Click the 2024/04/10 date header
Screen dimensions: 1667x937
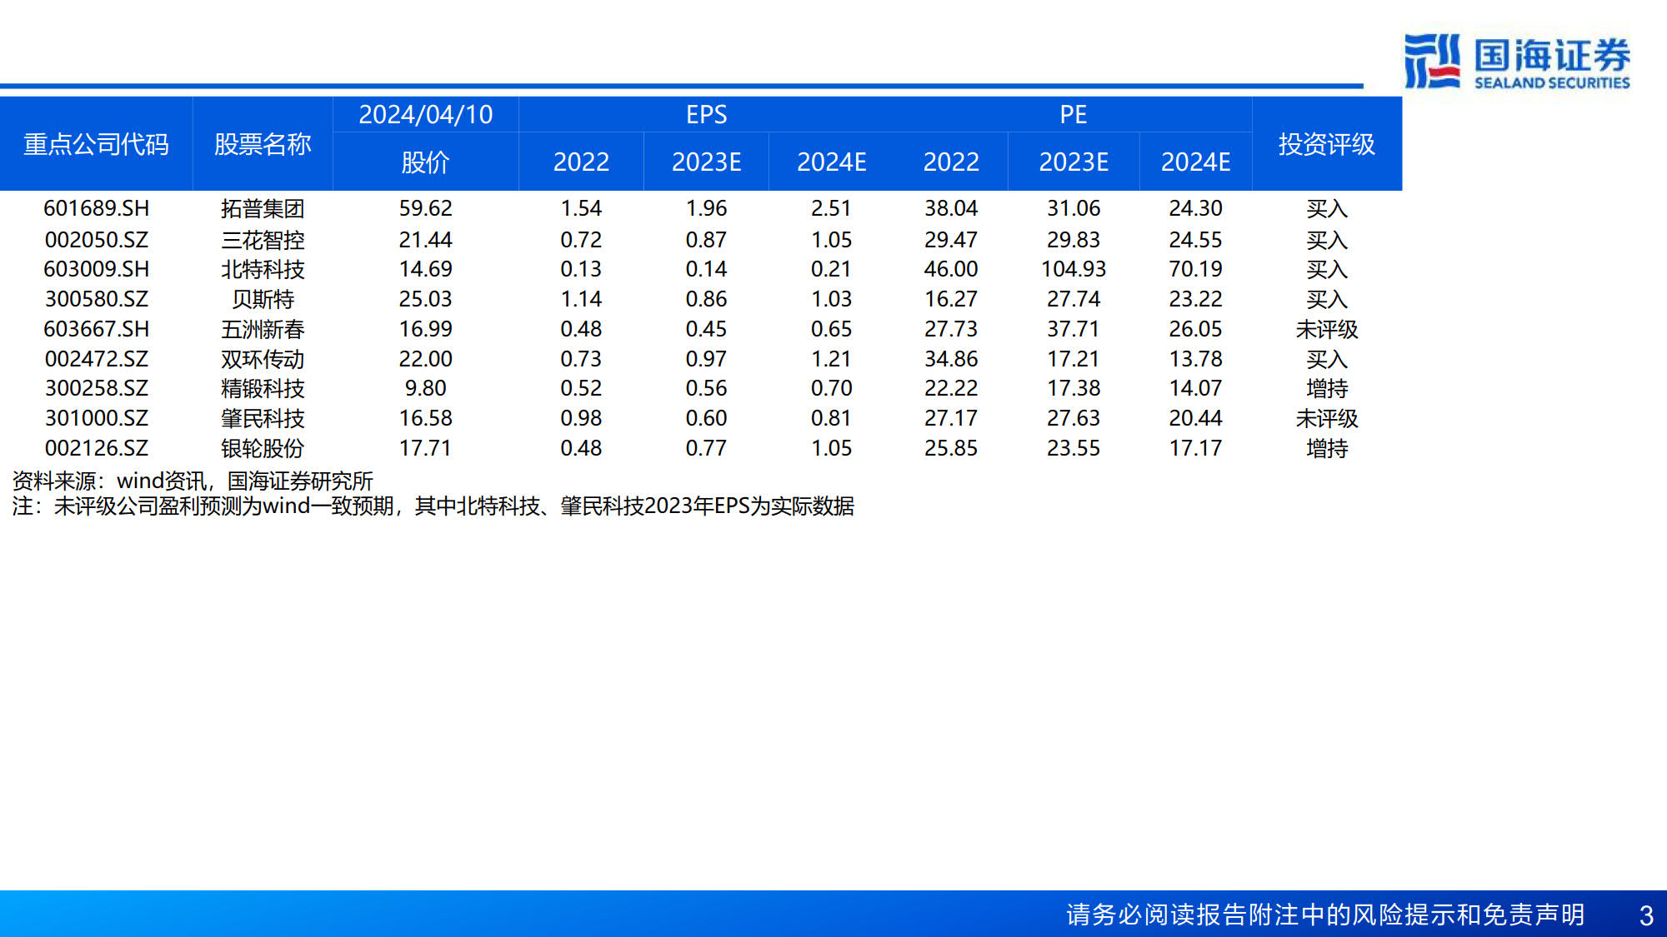pos(425,114)
